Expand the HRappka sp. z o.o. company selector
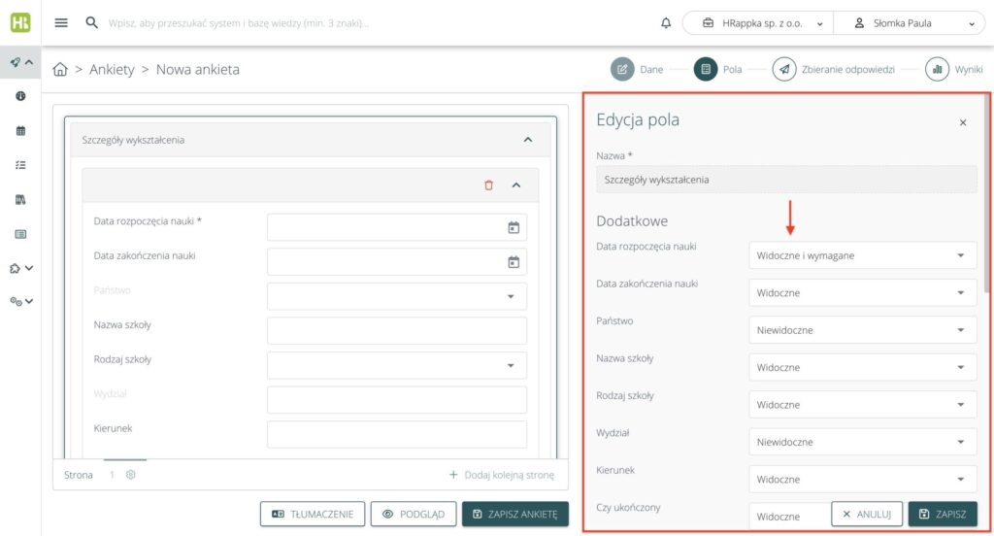This screenshot has height=536, width=994. pyautogui.click(x=757, y=22)
